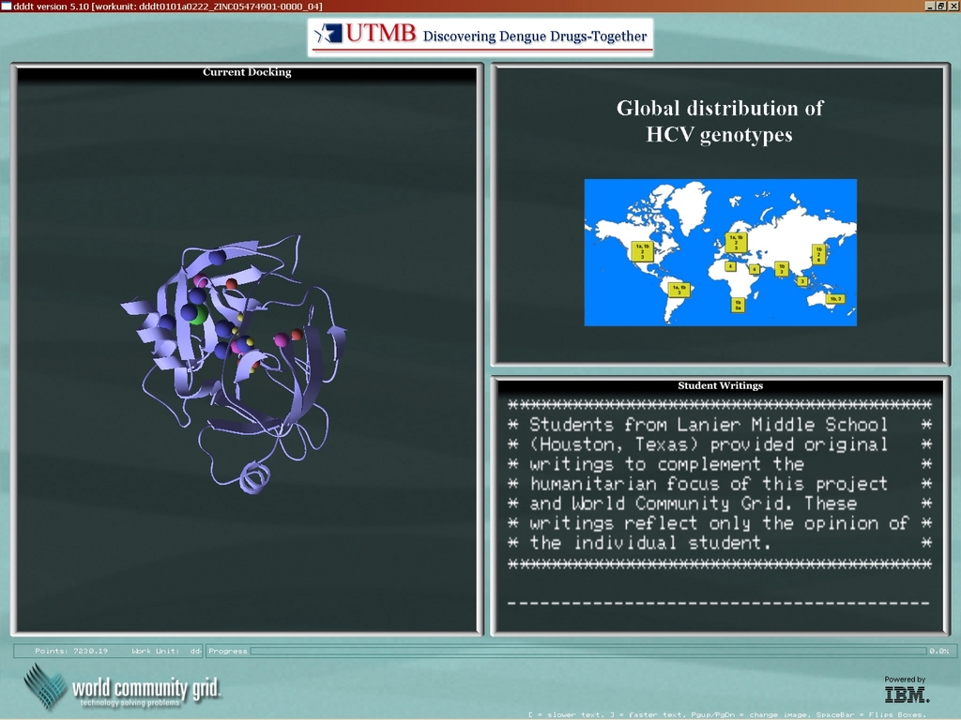
Task: Restore down the dddt window
Action: coord(940,7)
